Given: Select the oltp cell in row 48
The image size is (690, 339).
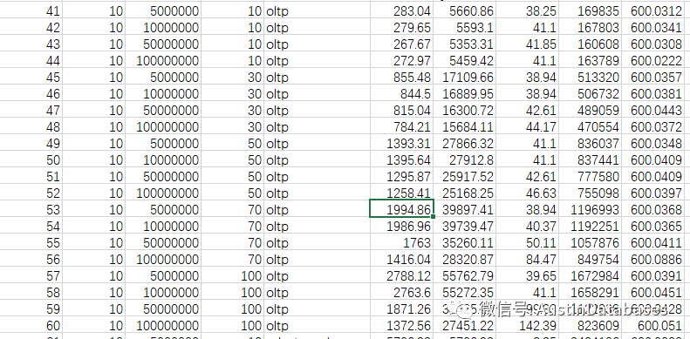Looking at the screenshot, I should click(317, 126).
